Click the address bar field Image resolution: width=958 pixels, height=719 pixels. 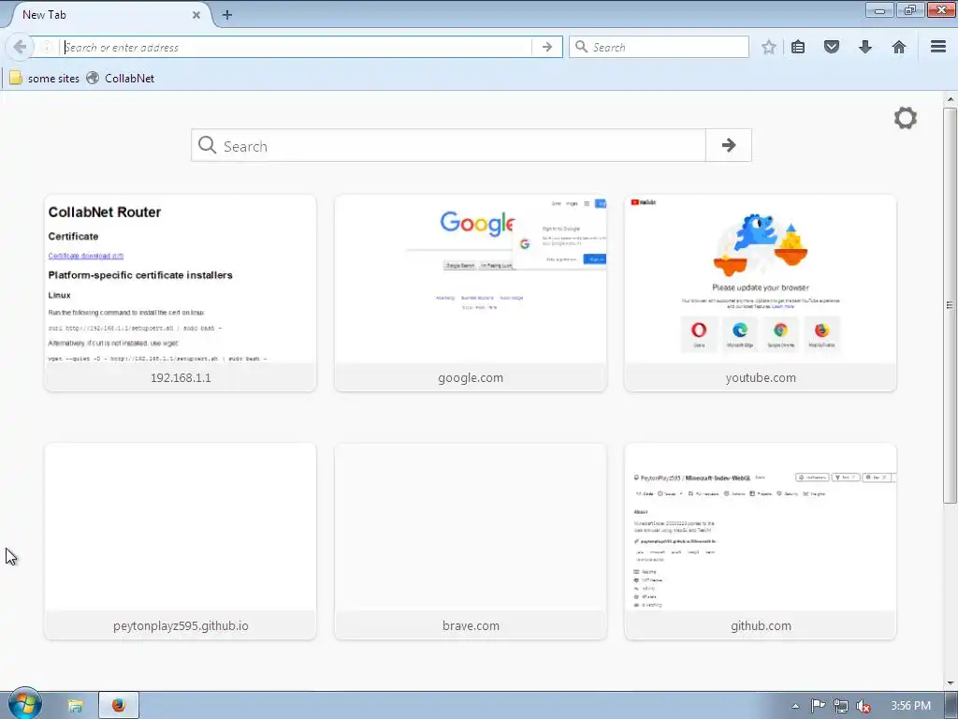pos(297,47)
